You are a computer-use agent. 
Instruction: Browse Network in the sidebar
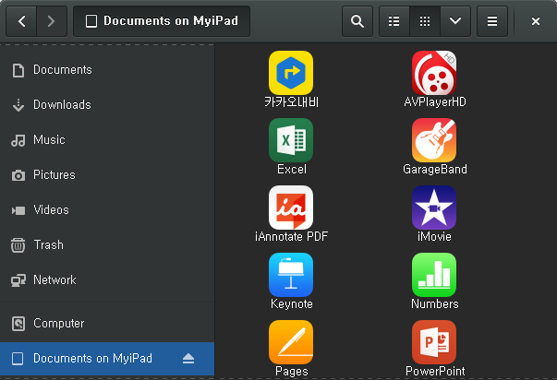coord(107,280)
